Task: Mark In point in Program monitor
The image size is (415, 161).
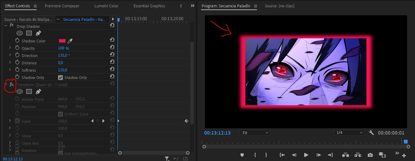Action: tap(255, 155)
